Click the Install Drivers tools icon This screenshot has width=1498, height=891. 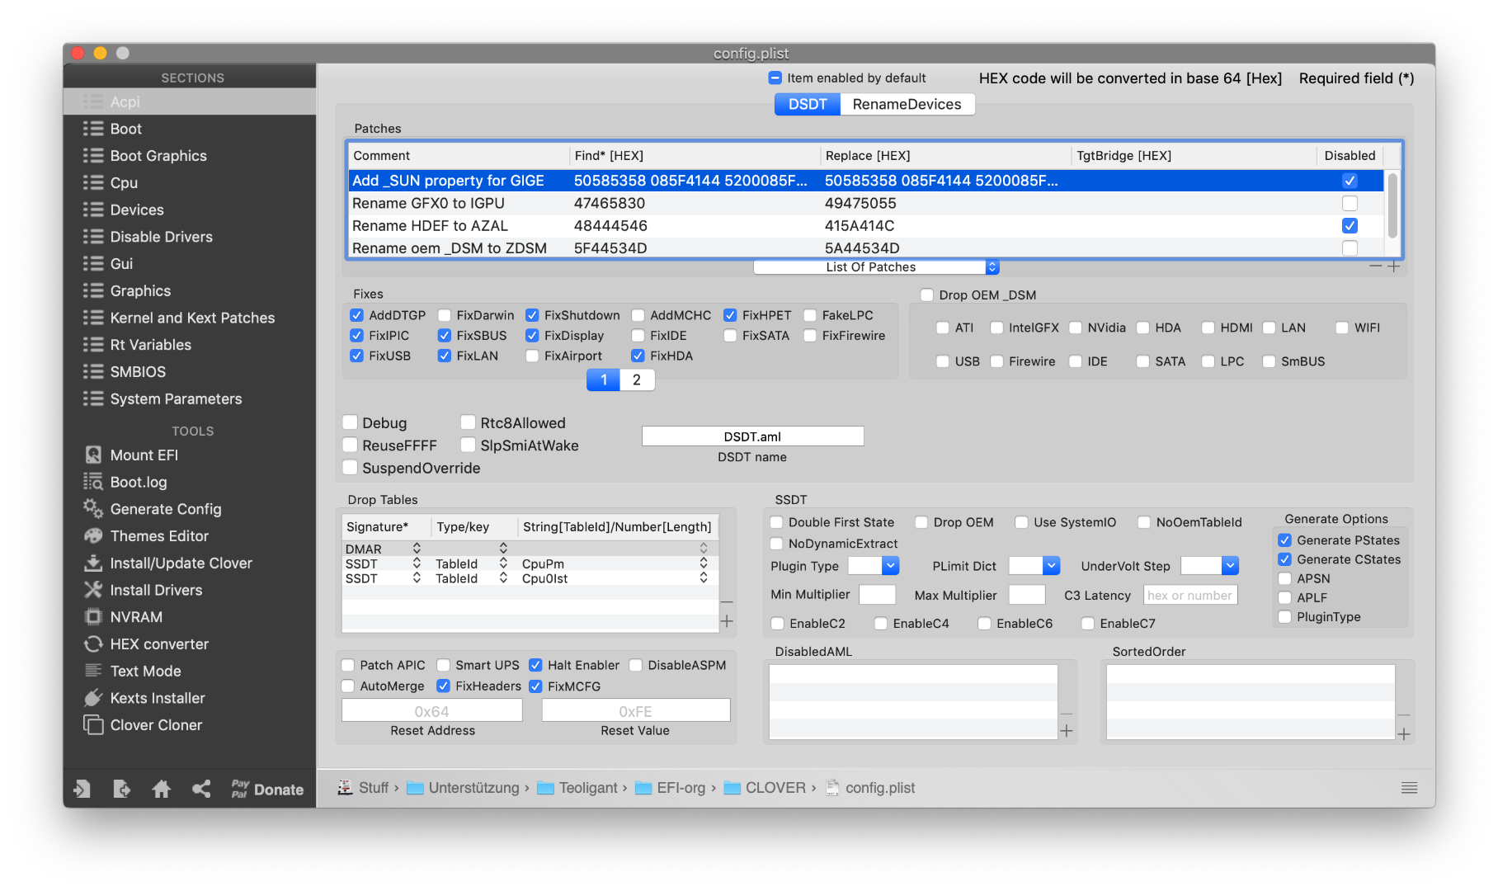coord(93,590)
